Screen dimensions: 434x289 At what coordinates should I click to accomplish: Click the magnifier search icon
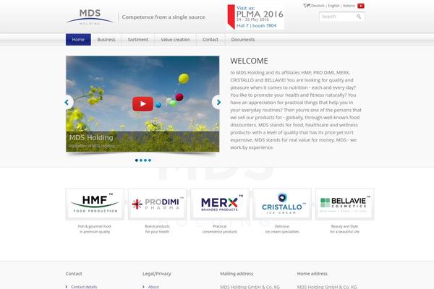click(359, 17)
